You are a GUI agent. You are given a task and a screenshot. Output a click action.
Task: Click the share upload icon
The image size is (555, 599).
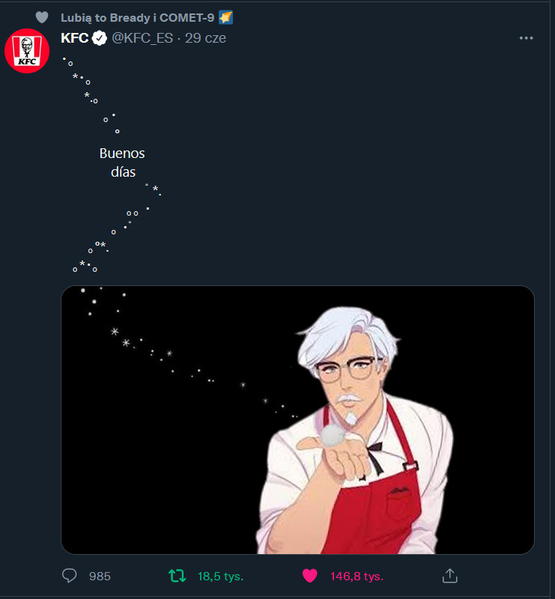point(449,576)
